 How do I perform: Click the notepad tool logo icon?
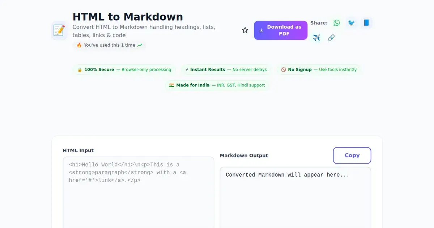coord(59,30)
